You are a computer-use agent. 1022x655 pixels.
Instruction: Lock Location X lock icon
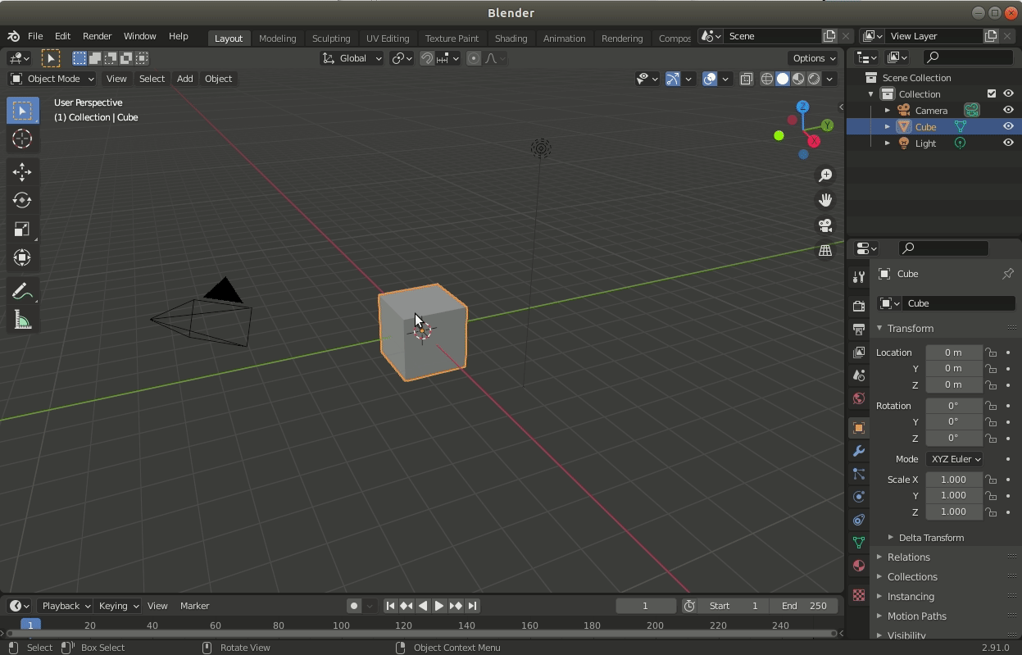tap(991, 353)
